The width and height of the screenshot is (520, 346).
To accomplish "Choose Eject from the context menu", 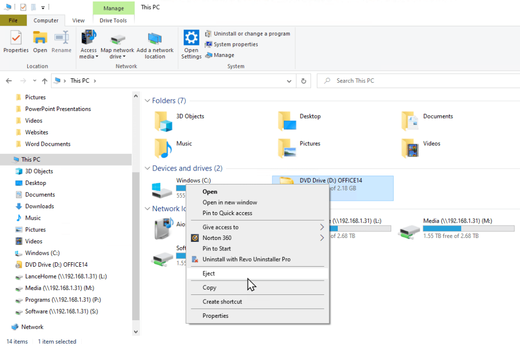I will click(208, 273).
